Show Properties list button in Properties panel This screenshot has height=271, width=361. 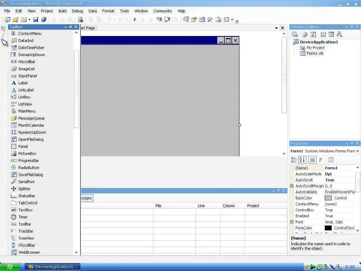tap(312, 160)
